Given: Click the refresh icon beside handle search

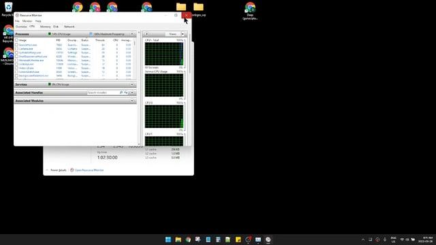Looking at the screenshot, I should click(125, 93).
